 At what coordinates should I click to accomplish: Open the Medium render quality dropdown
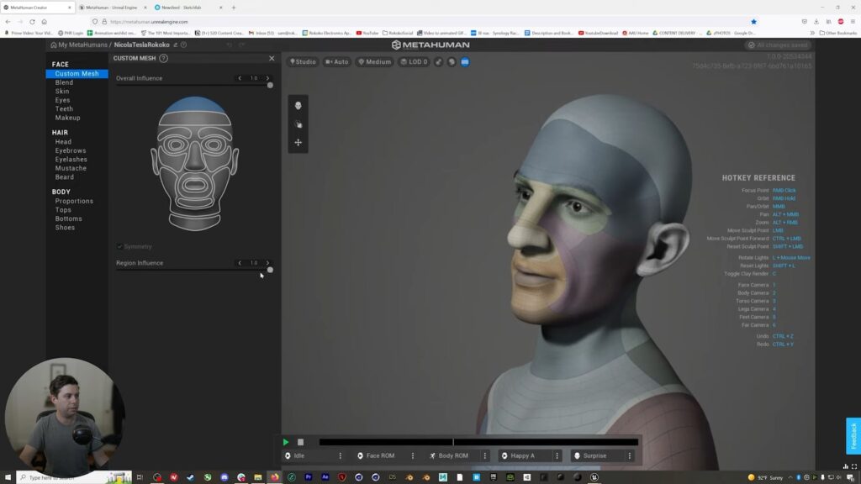click(375, 61)
